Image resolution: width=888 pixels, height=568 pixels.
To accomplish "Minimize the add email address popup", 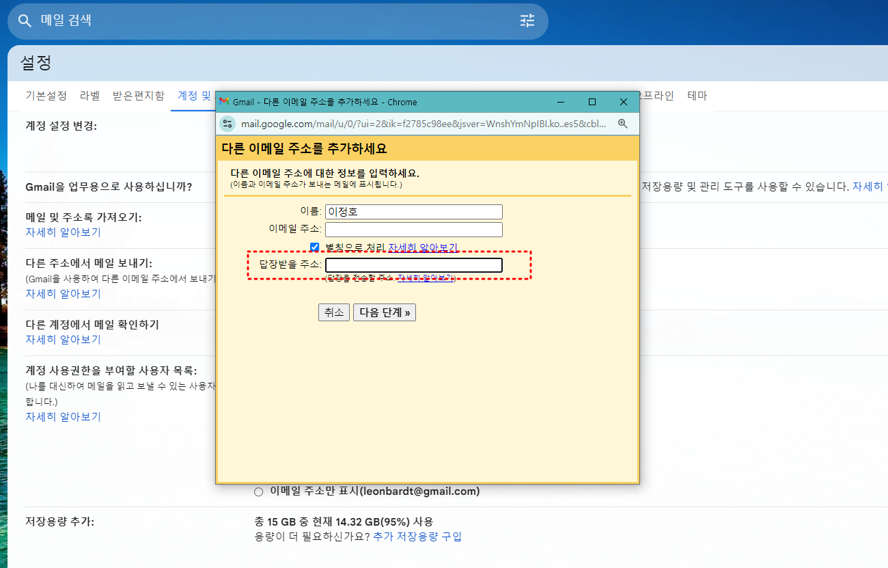I will point(561,102).
